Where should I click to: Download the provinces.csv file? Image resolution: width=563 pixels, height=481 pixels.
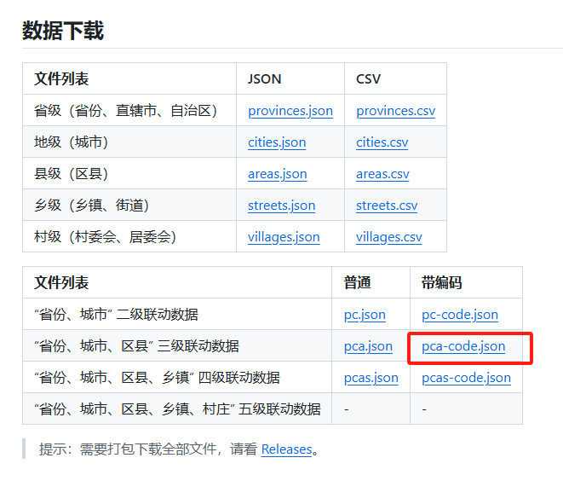point(396,111)
